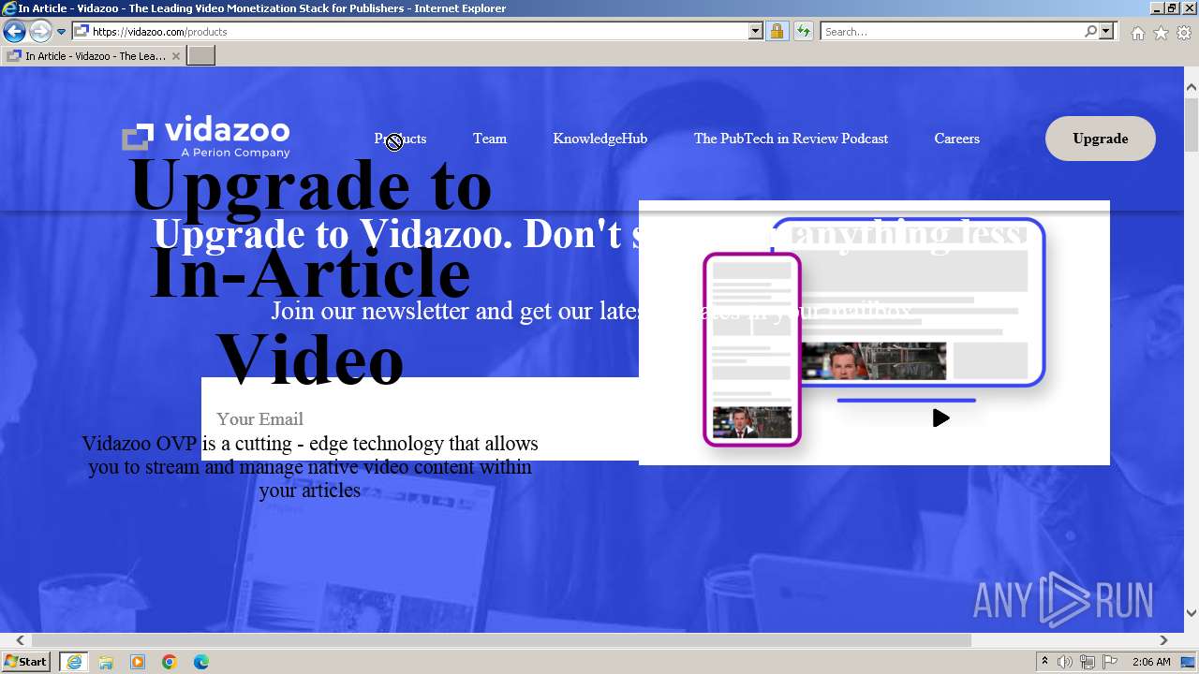This screenshot has height=674, width=1199.
Task: Click the 2:06 AM clock
Action: tap(1151, 662)
